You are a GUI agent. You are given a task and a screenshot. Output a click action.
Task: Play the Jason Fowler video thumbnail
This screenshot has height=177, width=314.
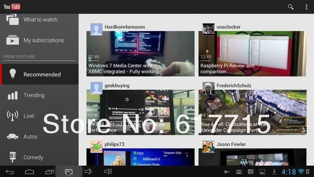[252, 157]
